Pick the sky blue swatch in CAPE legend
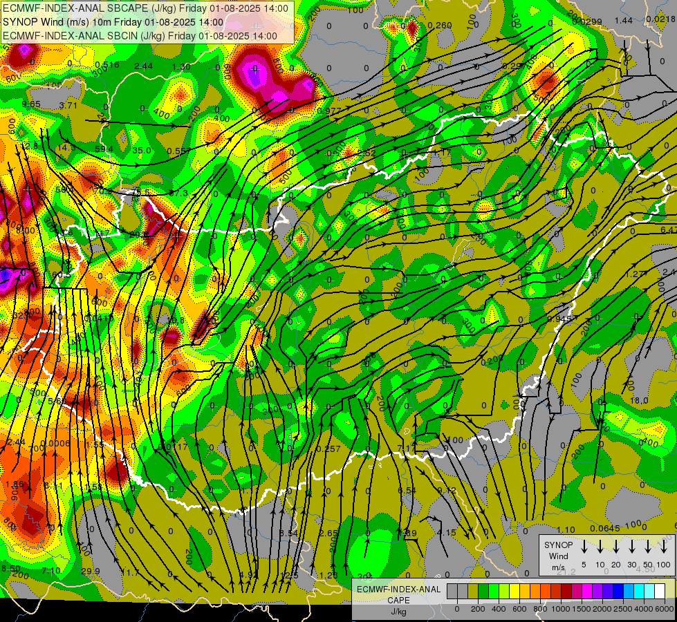677x622 pixels. (x=628, y=591)
